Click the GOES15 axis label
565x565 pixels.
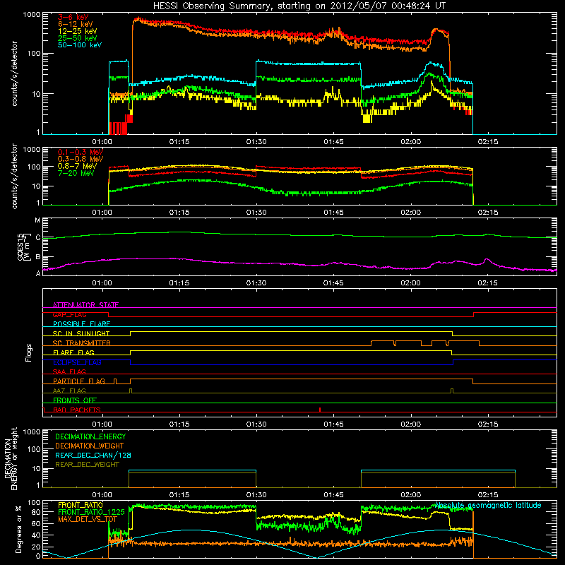pos(23,247)
